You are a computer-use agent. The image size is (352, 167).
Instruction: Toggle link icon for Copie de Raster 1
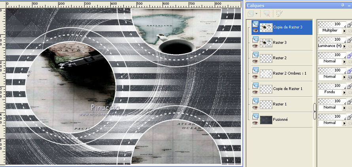(x=349, y=86)
